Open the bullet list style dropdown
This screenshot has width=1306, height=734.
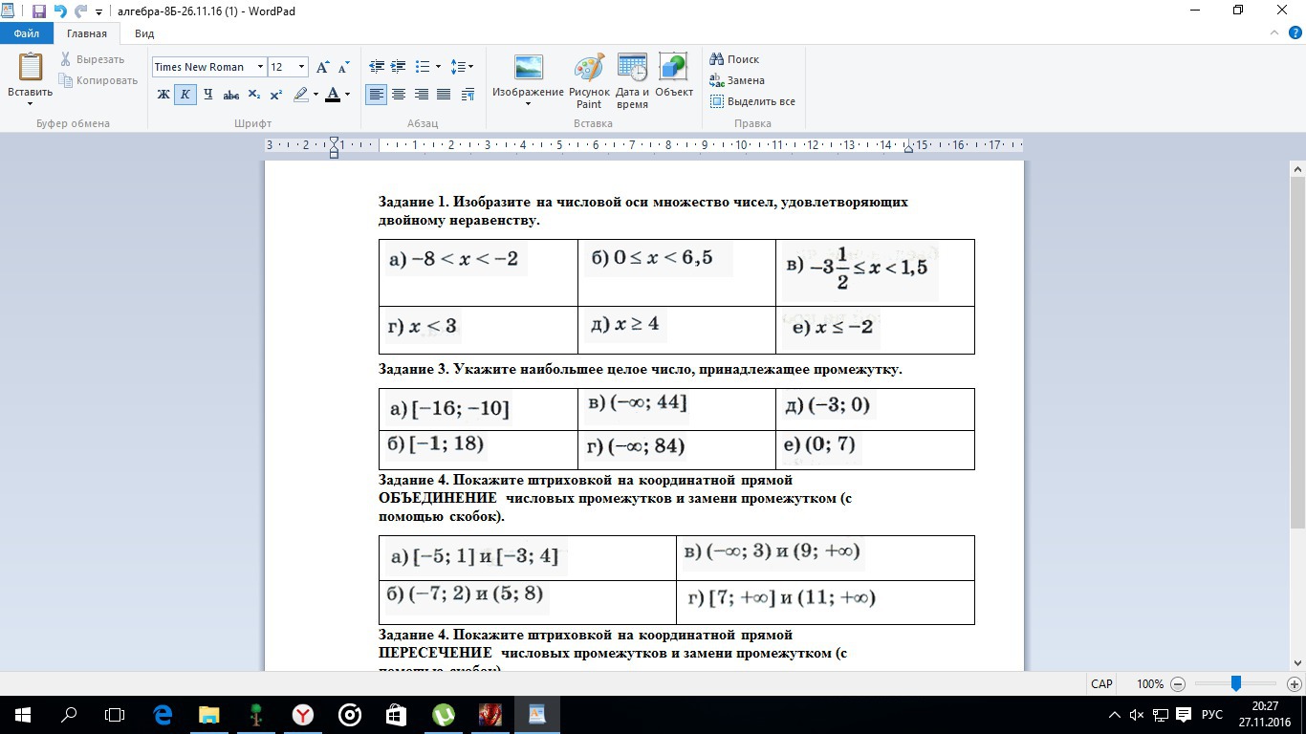pos(438,67)
